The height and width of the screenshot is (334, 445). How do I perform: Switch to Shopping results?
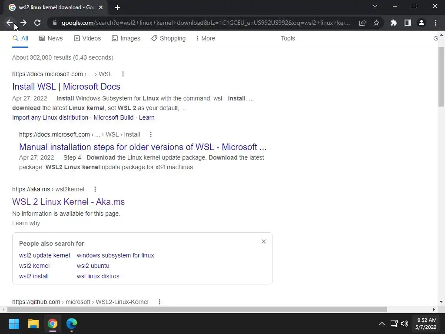pos(168,38)
